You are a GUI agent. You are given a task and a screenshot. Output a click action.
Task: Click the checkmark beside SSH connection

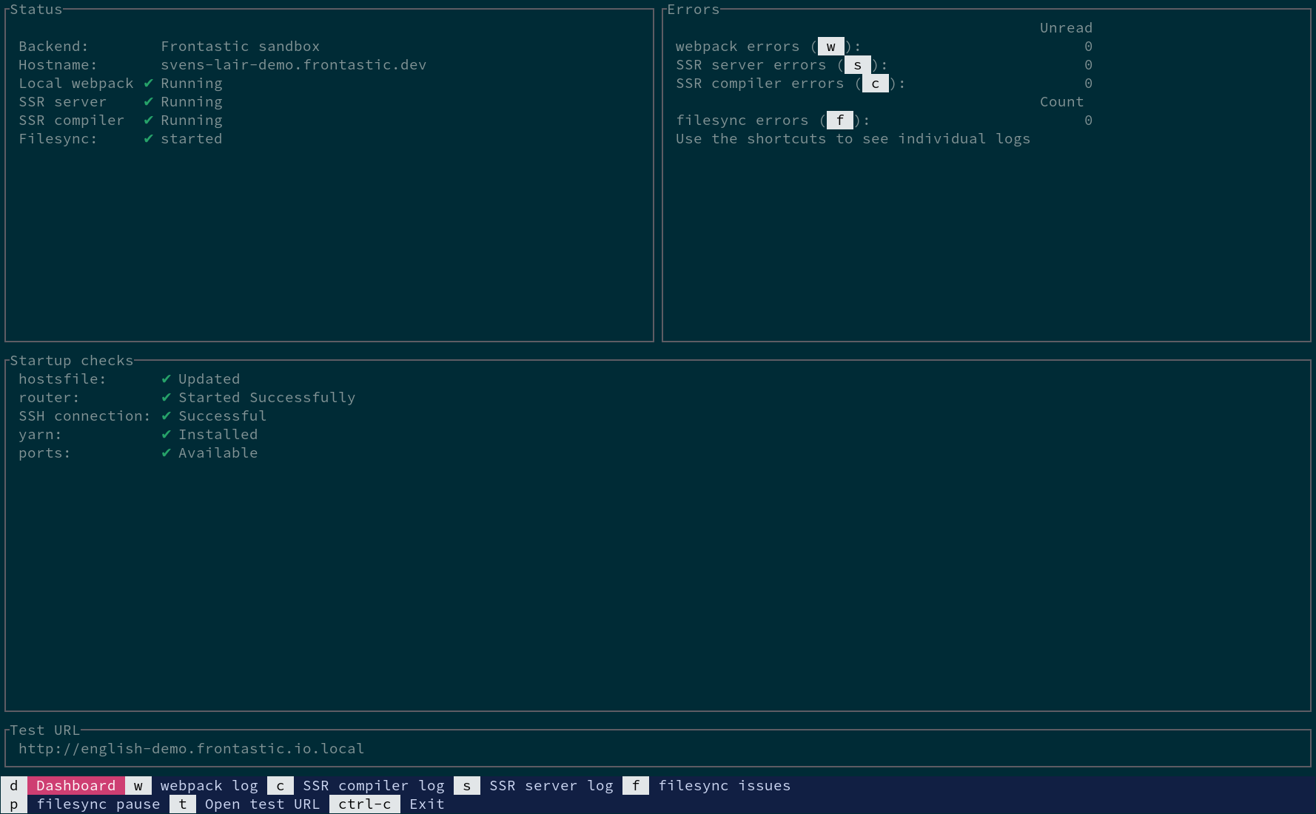(x=166, y=416)
